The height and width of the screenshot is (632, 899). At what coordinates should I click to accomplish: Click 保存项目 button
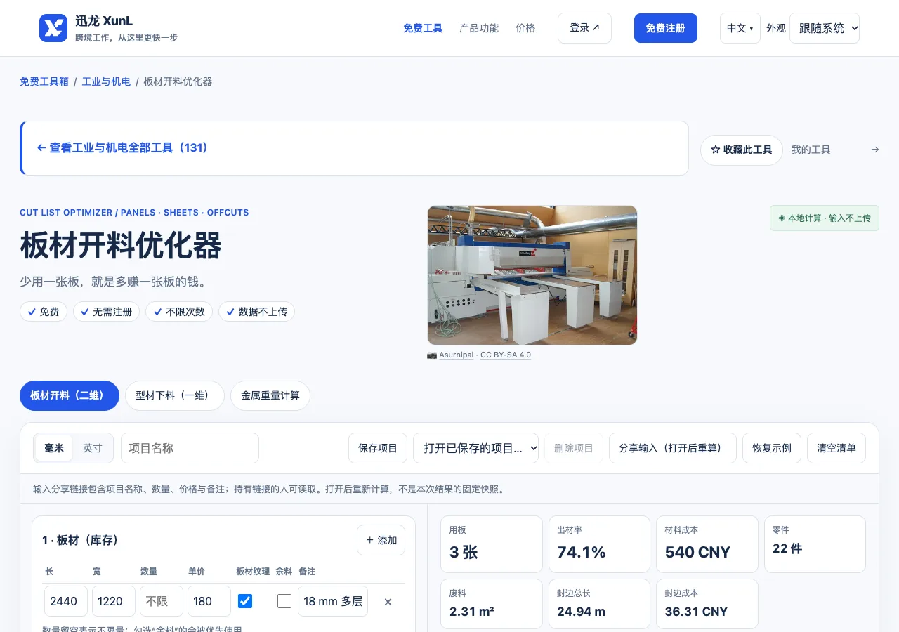[x=378, y=448]
